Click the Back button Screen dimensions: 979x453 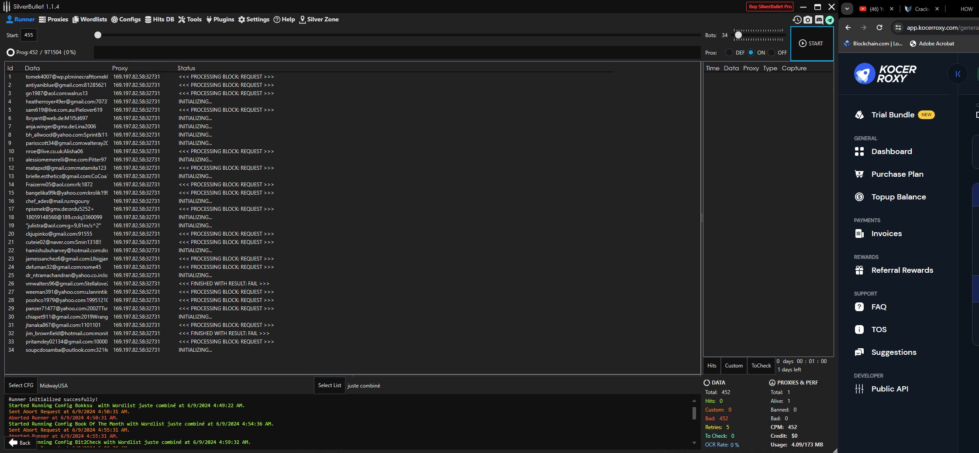pyautogui.click(x=20, y=443)
